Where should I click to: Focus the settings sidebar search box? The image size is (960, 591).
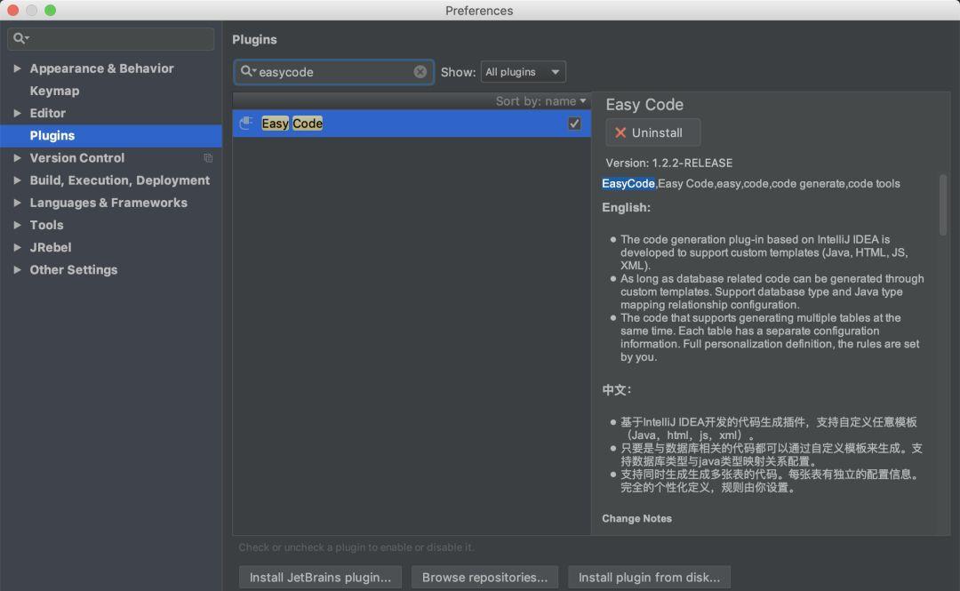click(x=111, y=38)
